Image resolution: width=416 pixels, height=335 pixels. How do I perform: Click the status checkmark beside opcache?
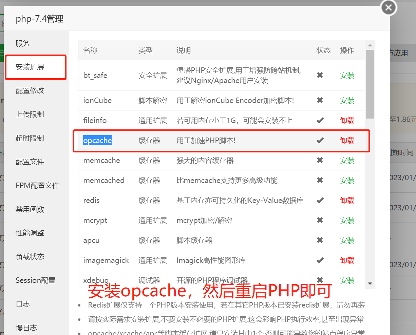click(320, 140)
